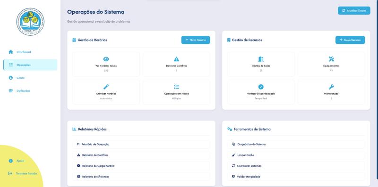Click the Detectar Conflitos label
The image size is (378, 187).
tap(176, 66)
